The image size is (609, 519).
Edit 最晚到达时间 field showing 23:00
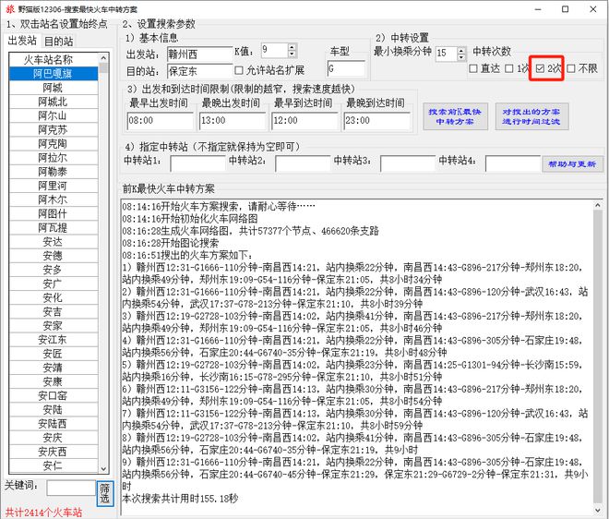[376, 121]
